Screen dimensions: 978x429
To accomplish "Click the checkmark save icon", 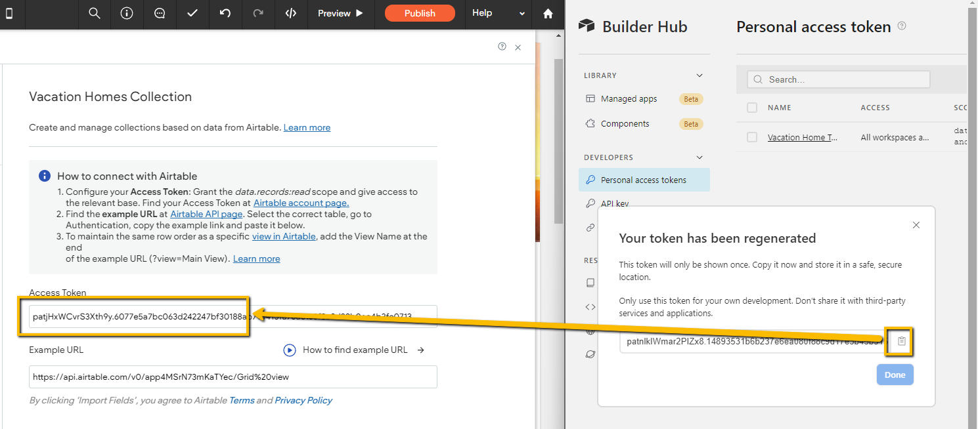I will point(192,12).
